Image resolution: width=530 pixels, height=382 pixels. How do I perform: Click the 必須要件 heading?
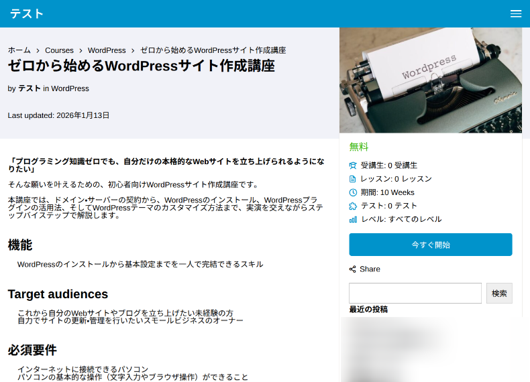coord(32,351)
